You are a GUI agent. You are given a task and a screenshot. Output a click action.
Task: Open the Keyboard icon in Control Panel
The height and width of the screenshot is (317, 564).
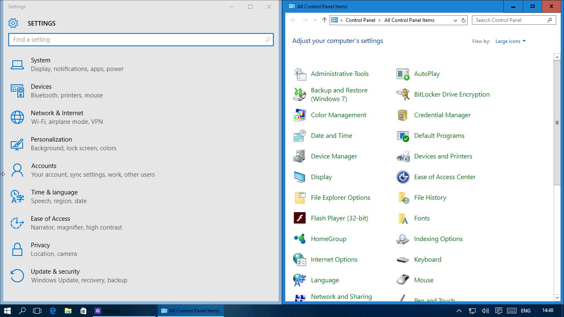[403, 260]
